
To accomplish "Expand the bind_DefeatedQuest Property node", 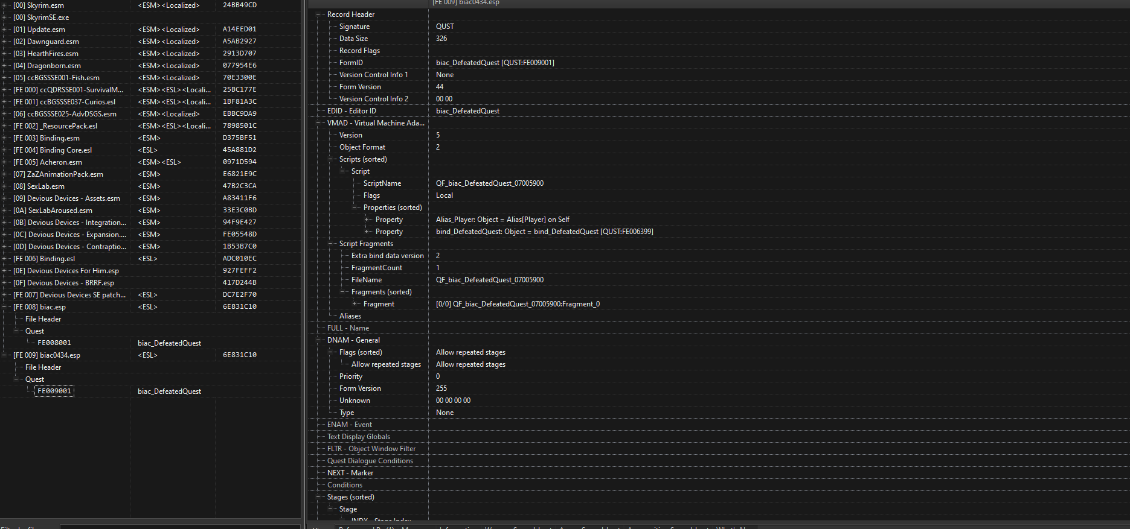I will click(x=367, y=232).
